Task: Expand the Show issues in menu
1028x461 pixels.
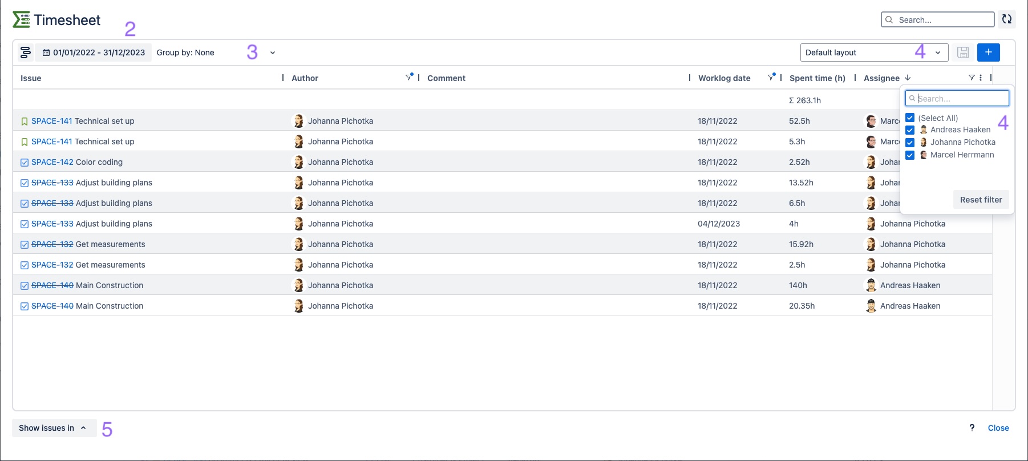Action: coord(52,428)
